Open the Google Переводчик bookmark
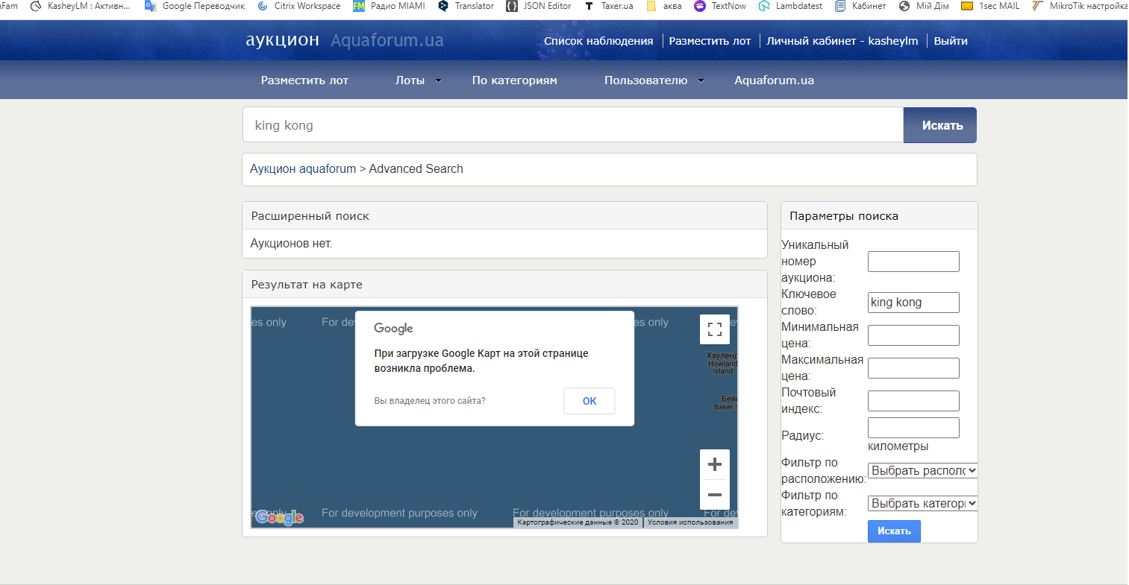 (195, 6)
